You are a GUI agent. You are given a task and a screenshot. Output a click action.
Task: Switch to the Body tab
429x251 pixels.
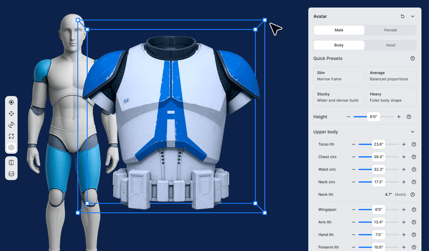[x=339, y=45]
